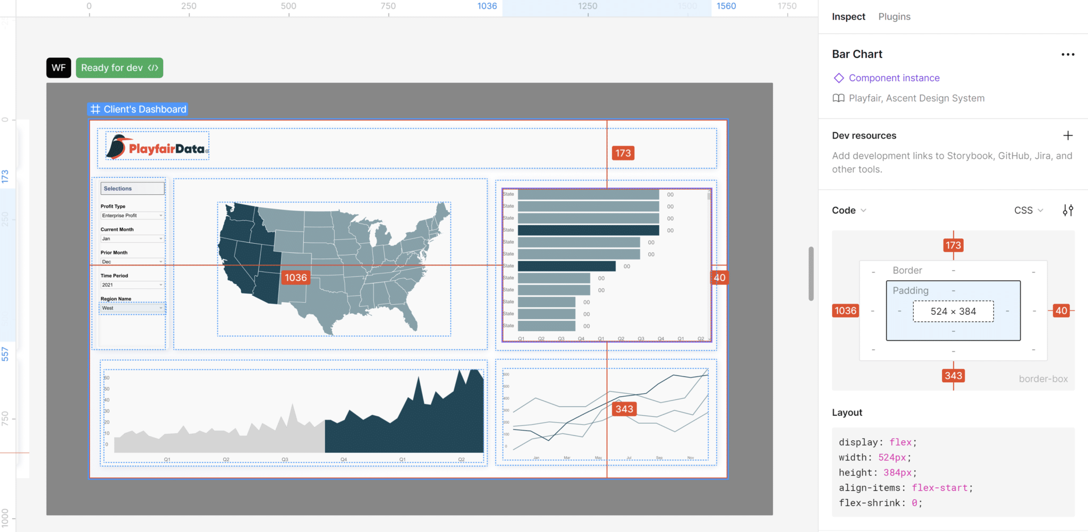The width and height of the screenshot is (1088, 532).
Task: Click the Playfair design system book icon
Action: click(x=839, y=98)
